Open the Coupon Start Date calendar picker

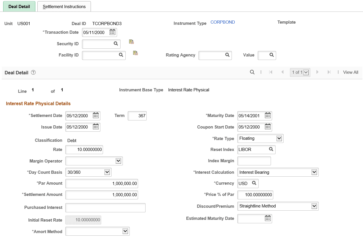click(x=268, y=127)
